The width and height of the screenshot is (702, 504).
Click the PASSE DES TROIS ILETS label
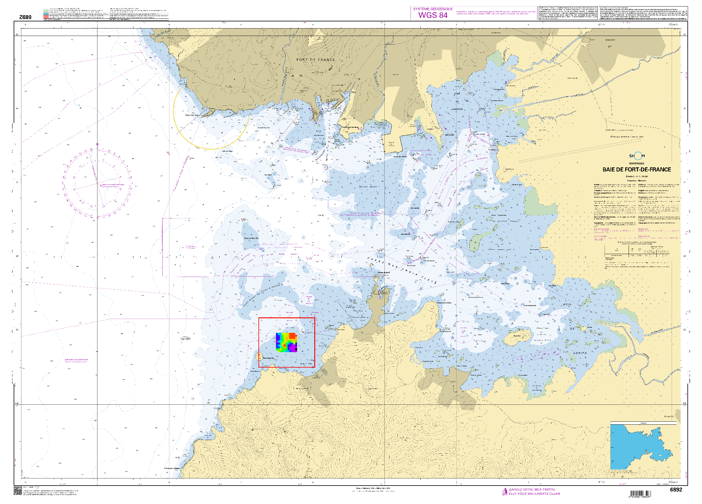coord(402,270)
